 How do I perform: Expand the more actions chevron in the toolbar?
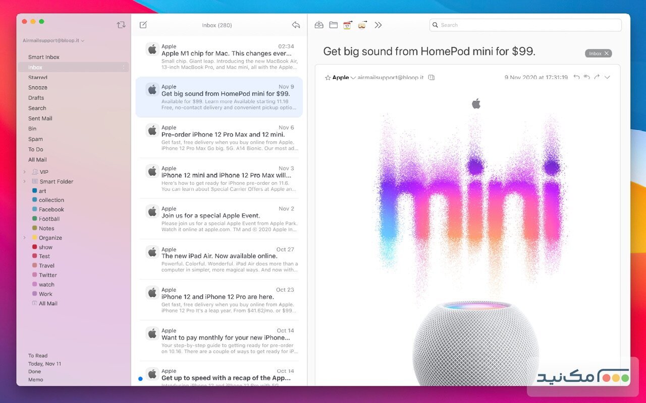(378, 25)
